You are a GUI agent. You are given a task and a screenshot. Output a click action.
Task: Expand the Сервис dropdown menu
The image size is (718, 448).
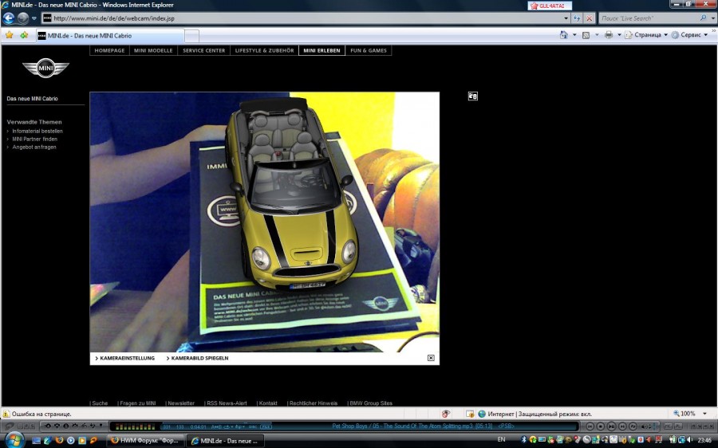pos(690,35)
